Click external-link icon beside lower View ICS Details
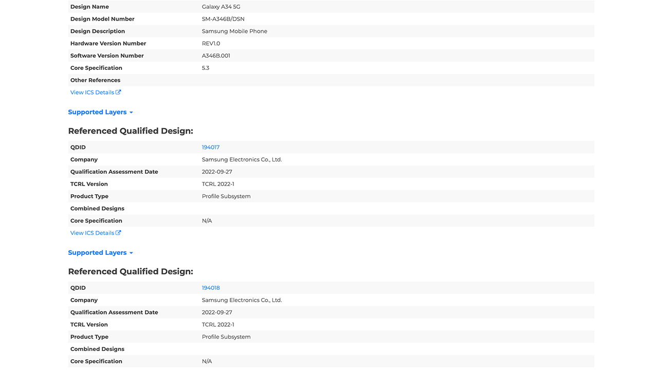Viewport: 658px width, 370px height. coord(119,233)
